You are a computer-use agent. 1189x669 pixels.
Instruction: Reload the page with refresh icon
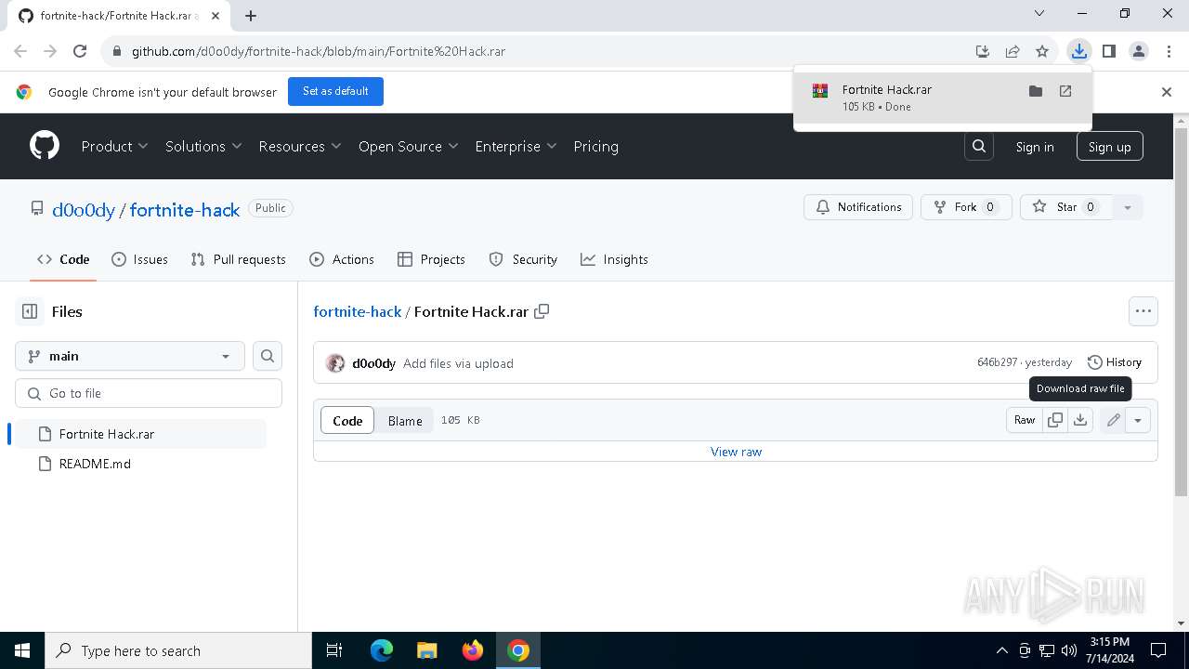80,51
